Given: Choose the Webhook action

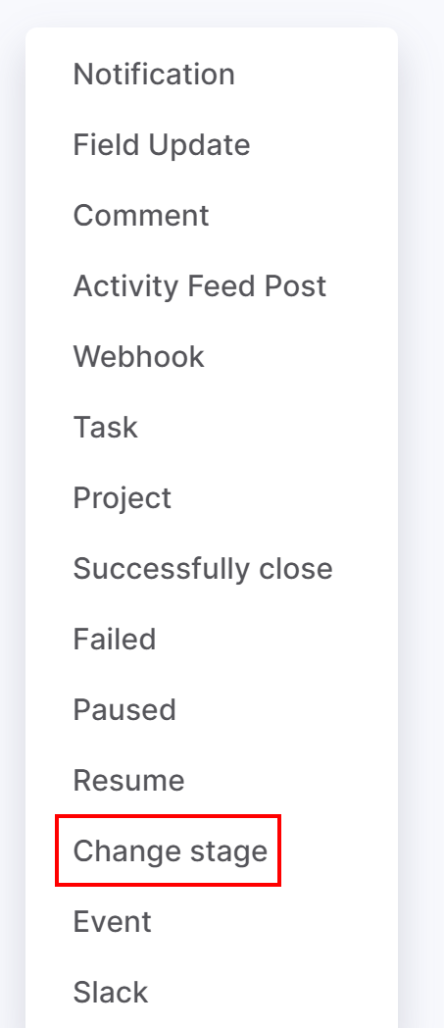Looking at the screenshot, I should pyautogui.click(x=139, y=357).
